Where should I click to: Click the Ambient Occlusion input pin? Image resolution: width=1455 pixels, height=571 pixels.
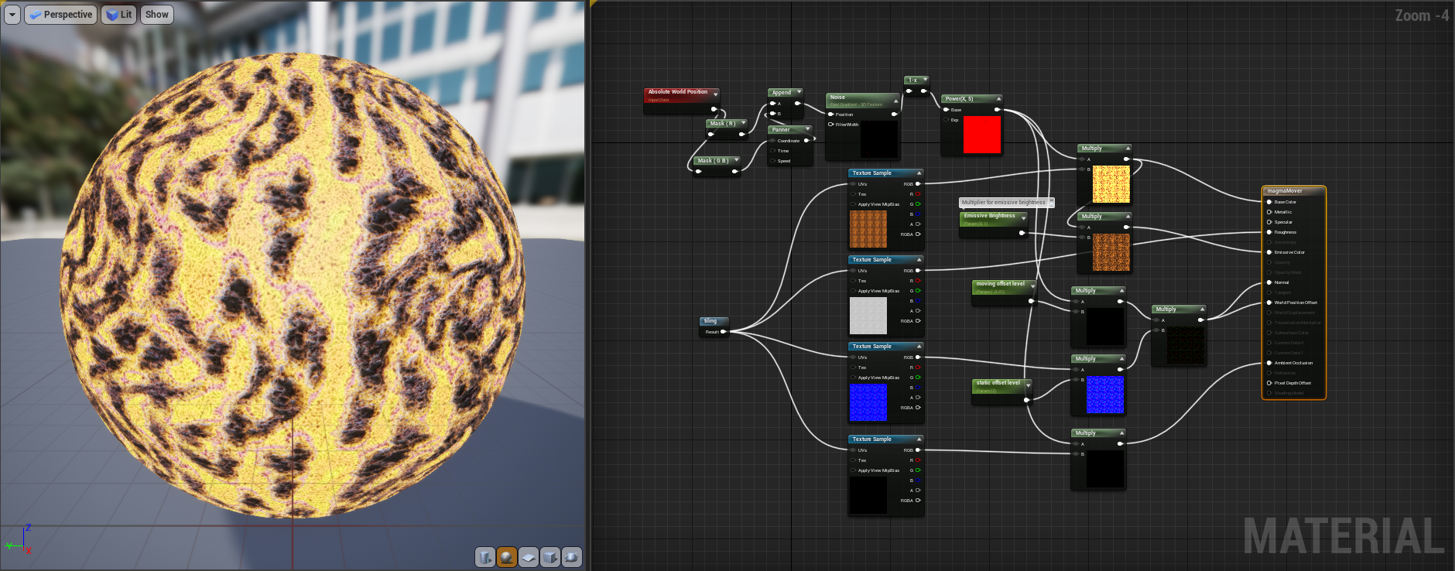coord(1269,363)
